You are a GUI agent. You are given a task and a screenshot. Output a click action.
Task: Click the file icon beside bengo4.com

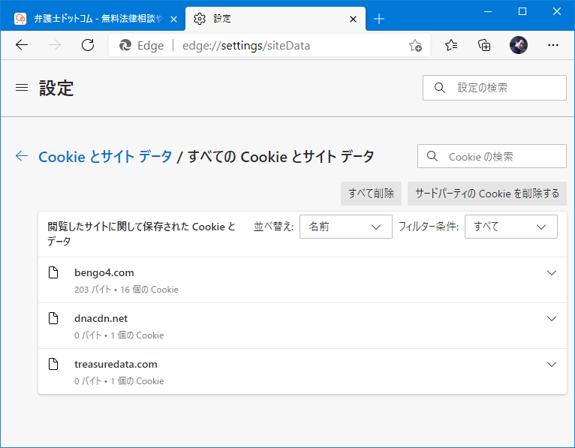(x=53, y=272)
